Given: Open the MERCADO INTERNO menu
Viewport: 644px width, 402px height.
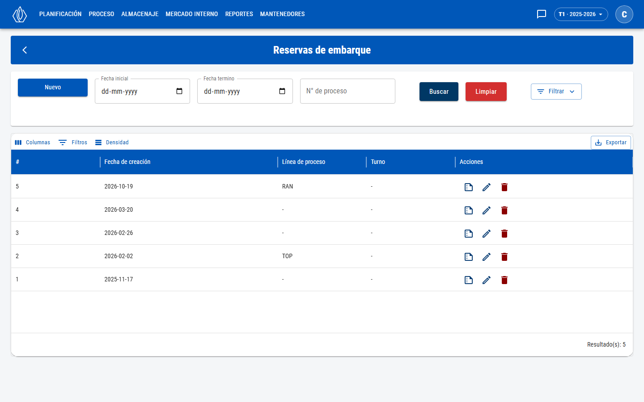Looking at the screenshot, I should 192,14.
